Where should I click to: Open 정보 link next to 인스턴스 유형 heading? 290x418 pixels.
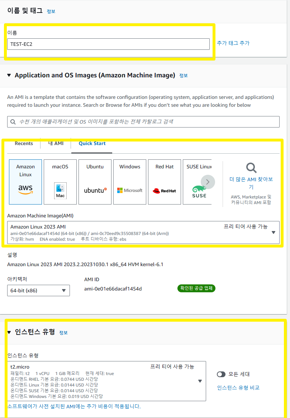pyautogui.click(x=63, y=333)
